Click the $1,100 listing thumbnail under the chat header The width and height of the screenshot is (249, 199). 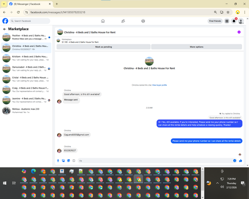click(58, 40)
